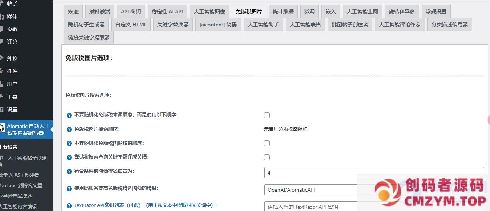
Task: Click help icon beside 不要随机化免版税图像结果顺序
Action: [69, 143]
